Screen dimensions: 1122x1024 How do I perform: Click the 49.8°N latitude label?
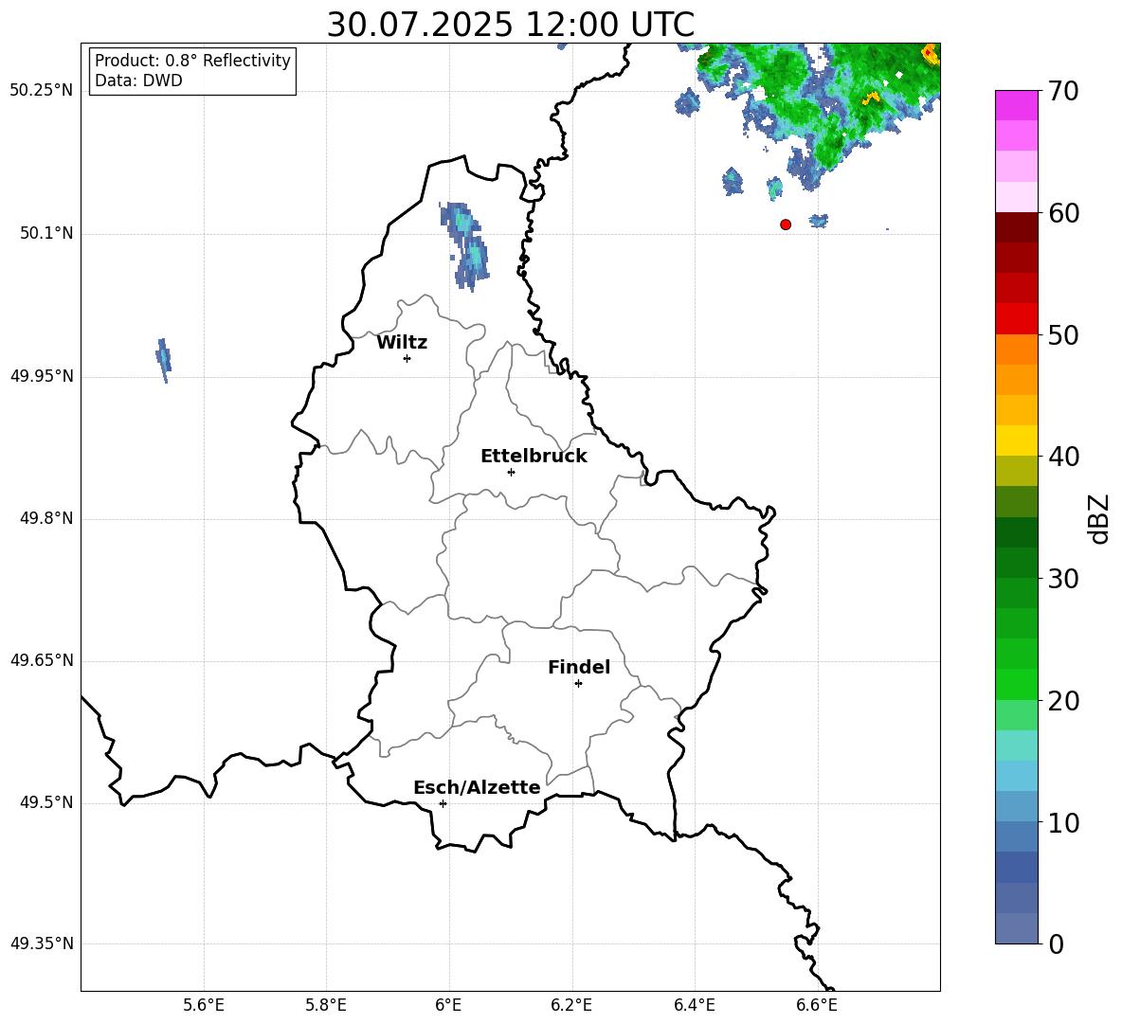(45, 518)
